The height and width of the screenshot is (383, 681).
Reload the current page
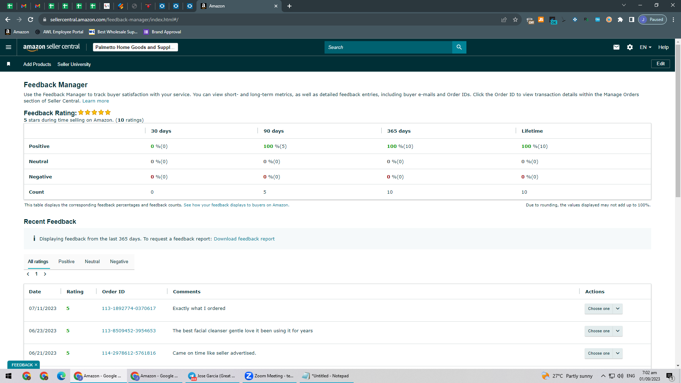[x=31, y=20]
